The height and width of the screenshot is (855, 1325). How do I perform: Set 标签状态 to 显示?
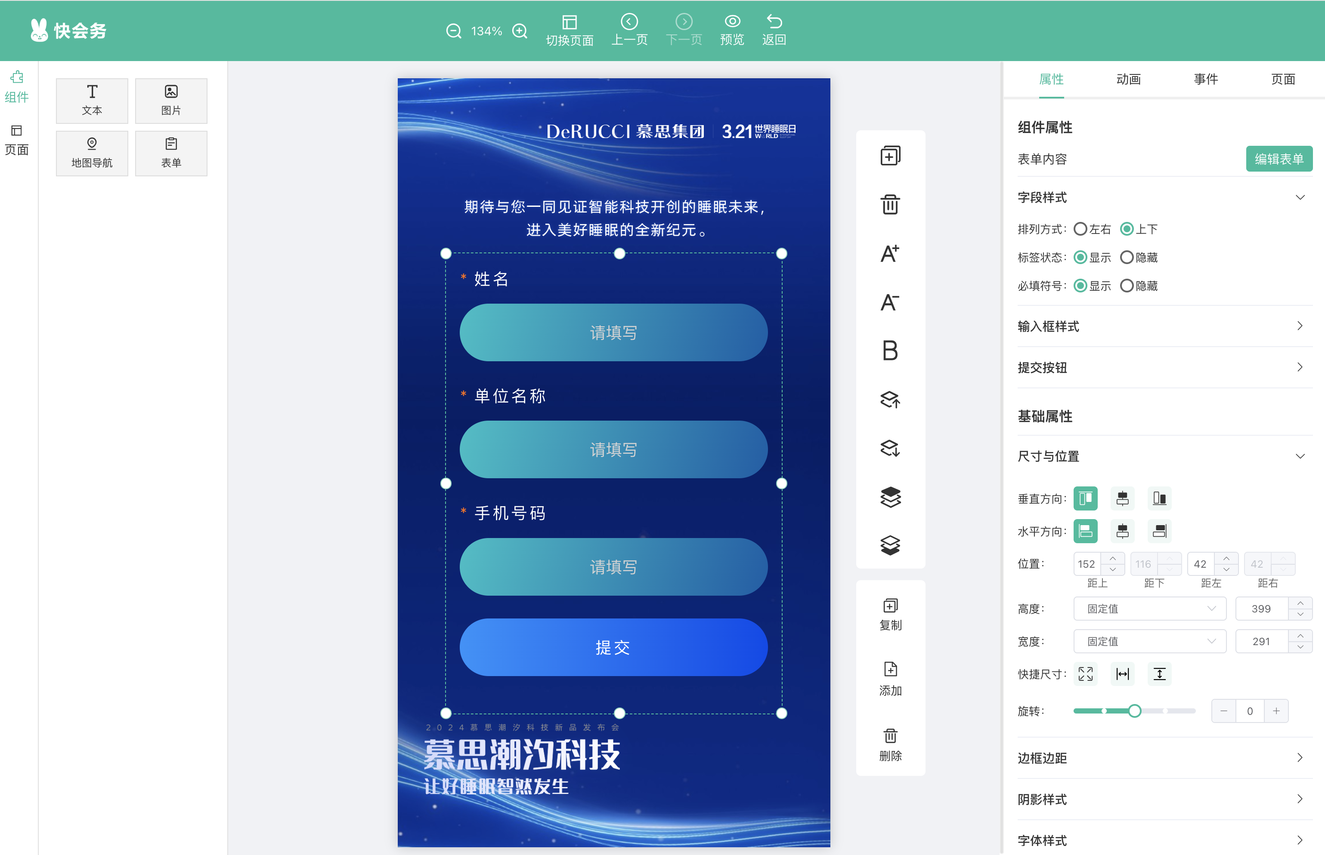coord(1080,257)
